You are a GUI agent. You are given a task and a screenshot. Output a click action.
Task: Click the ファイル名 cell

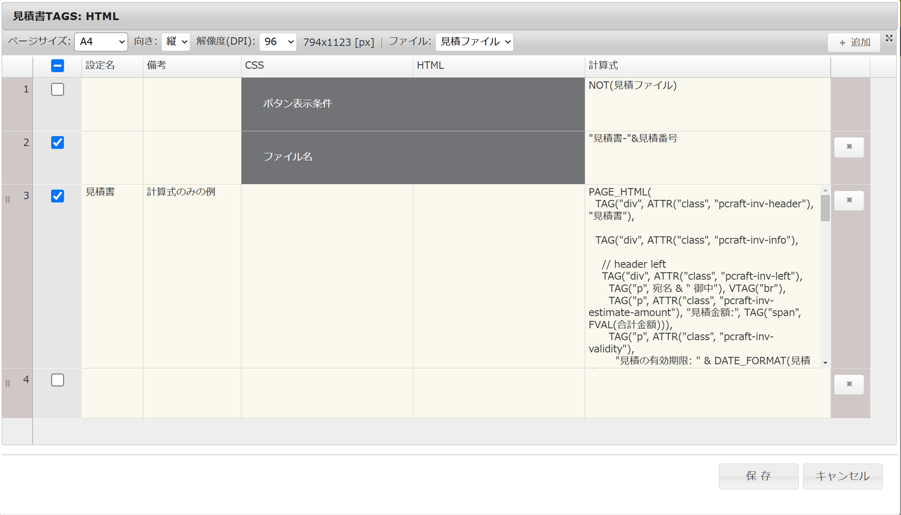(413, 157)
